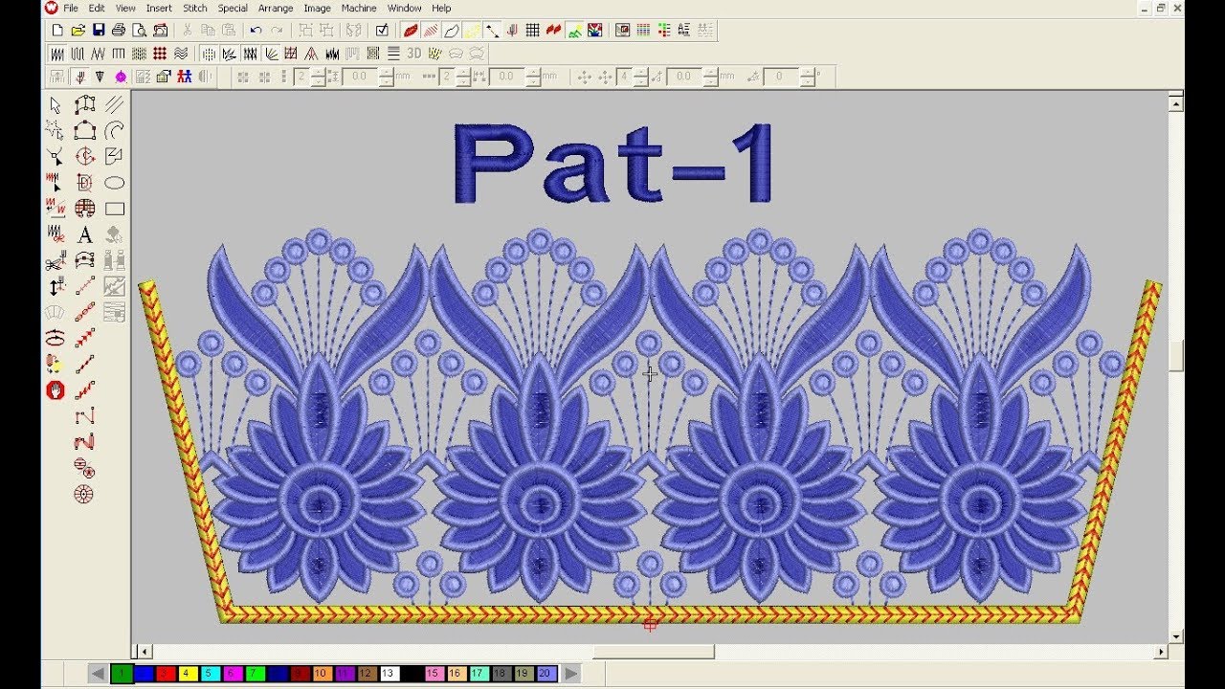Toggle the checkmark box in toolbar

(382, 31)
